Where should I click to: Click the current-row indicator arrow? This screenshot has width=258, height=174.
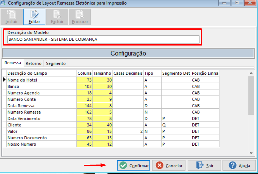tap(4, 80)
